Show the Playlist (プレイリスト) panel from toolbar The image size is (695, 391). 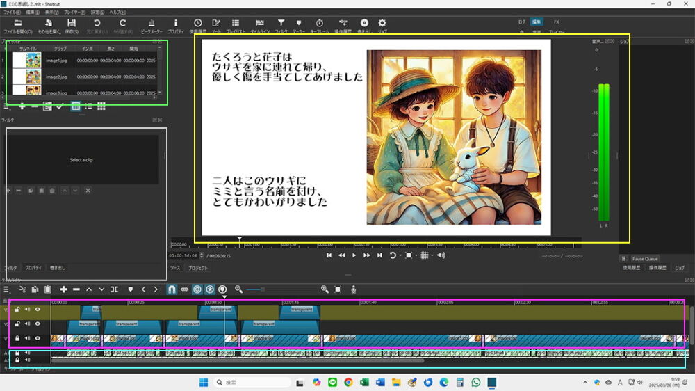pos(236,23)
